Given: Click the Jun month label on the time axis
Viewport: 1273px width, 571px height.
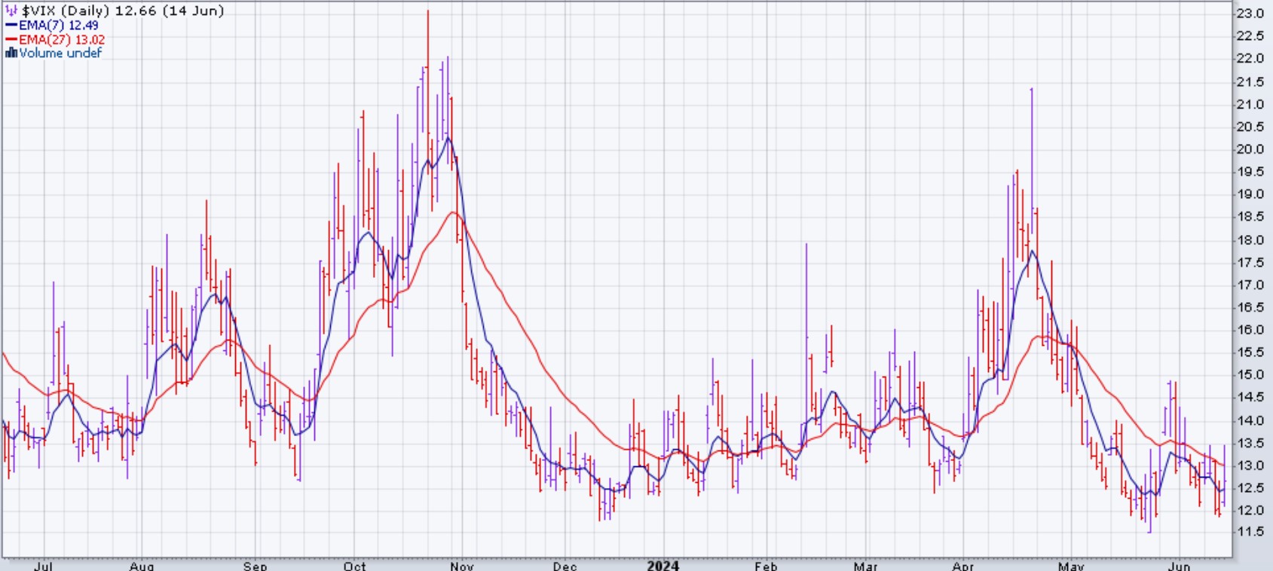Looking at the screenshot, I should pyautogui.click(x=1179, y=566).
